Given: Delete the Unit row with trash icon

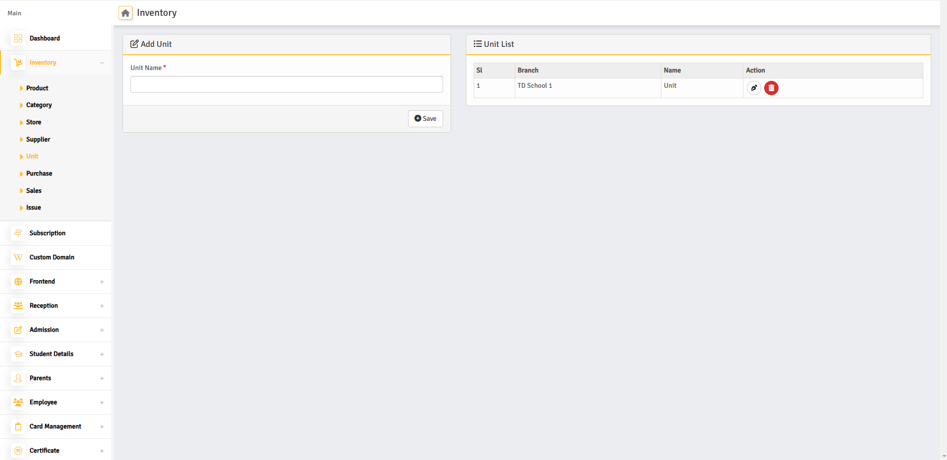Looking at the screenshot, I should point(771,88).
